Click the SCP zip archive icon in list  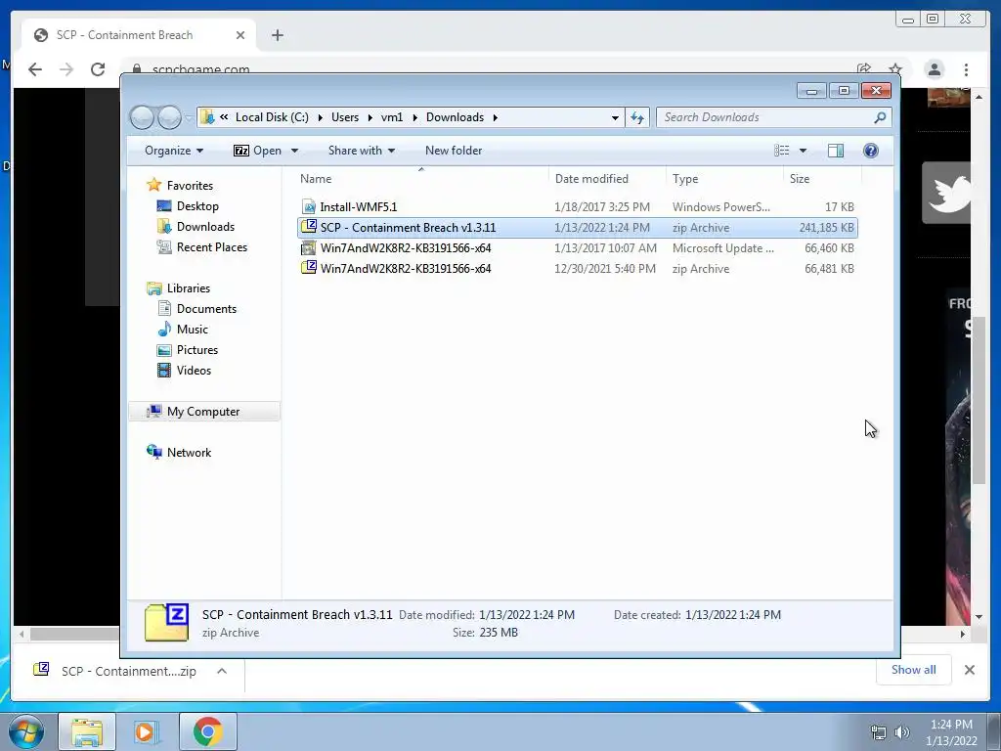coord(309,227)
